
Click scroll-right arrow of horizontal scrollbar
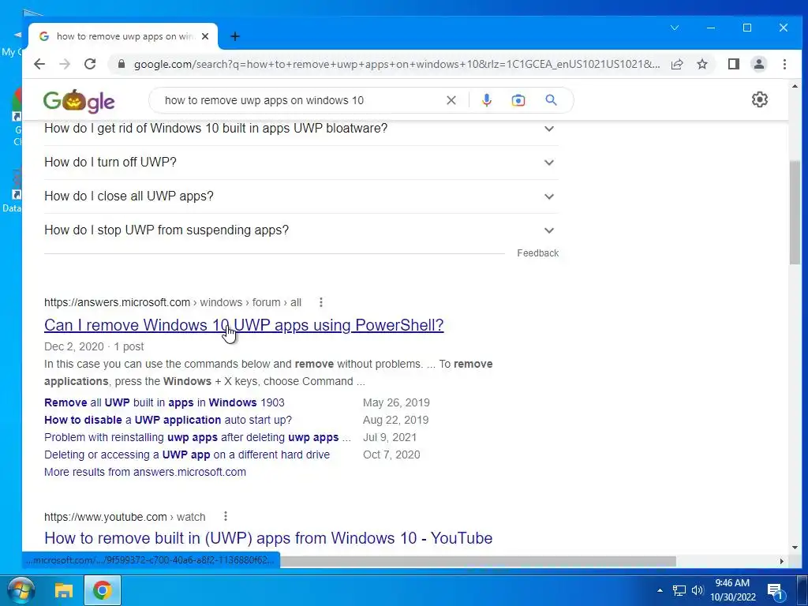click(x=782, y=561)
